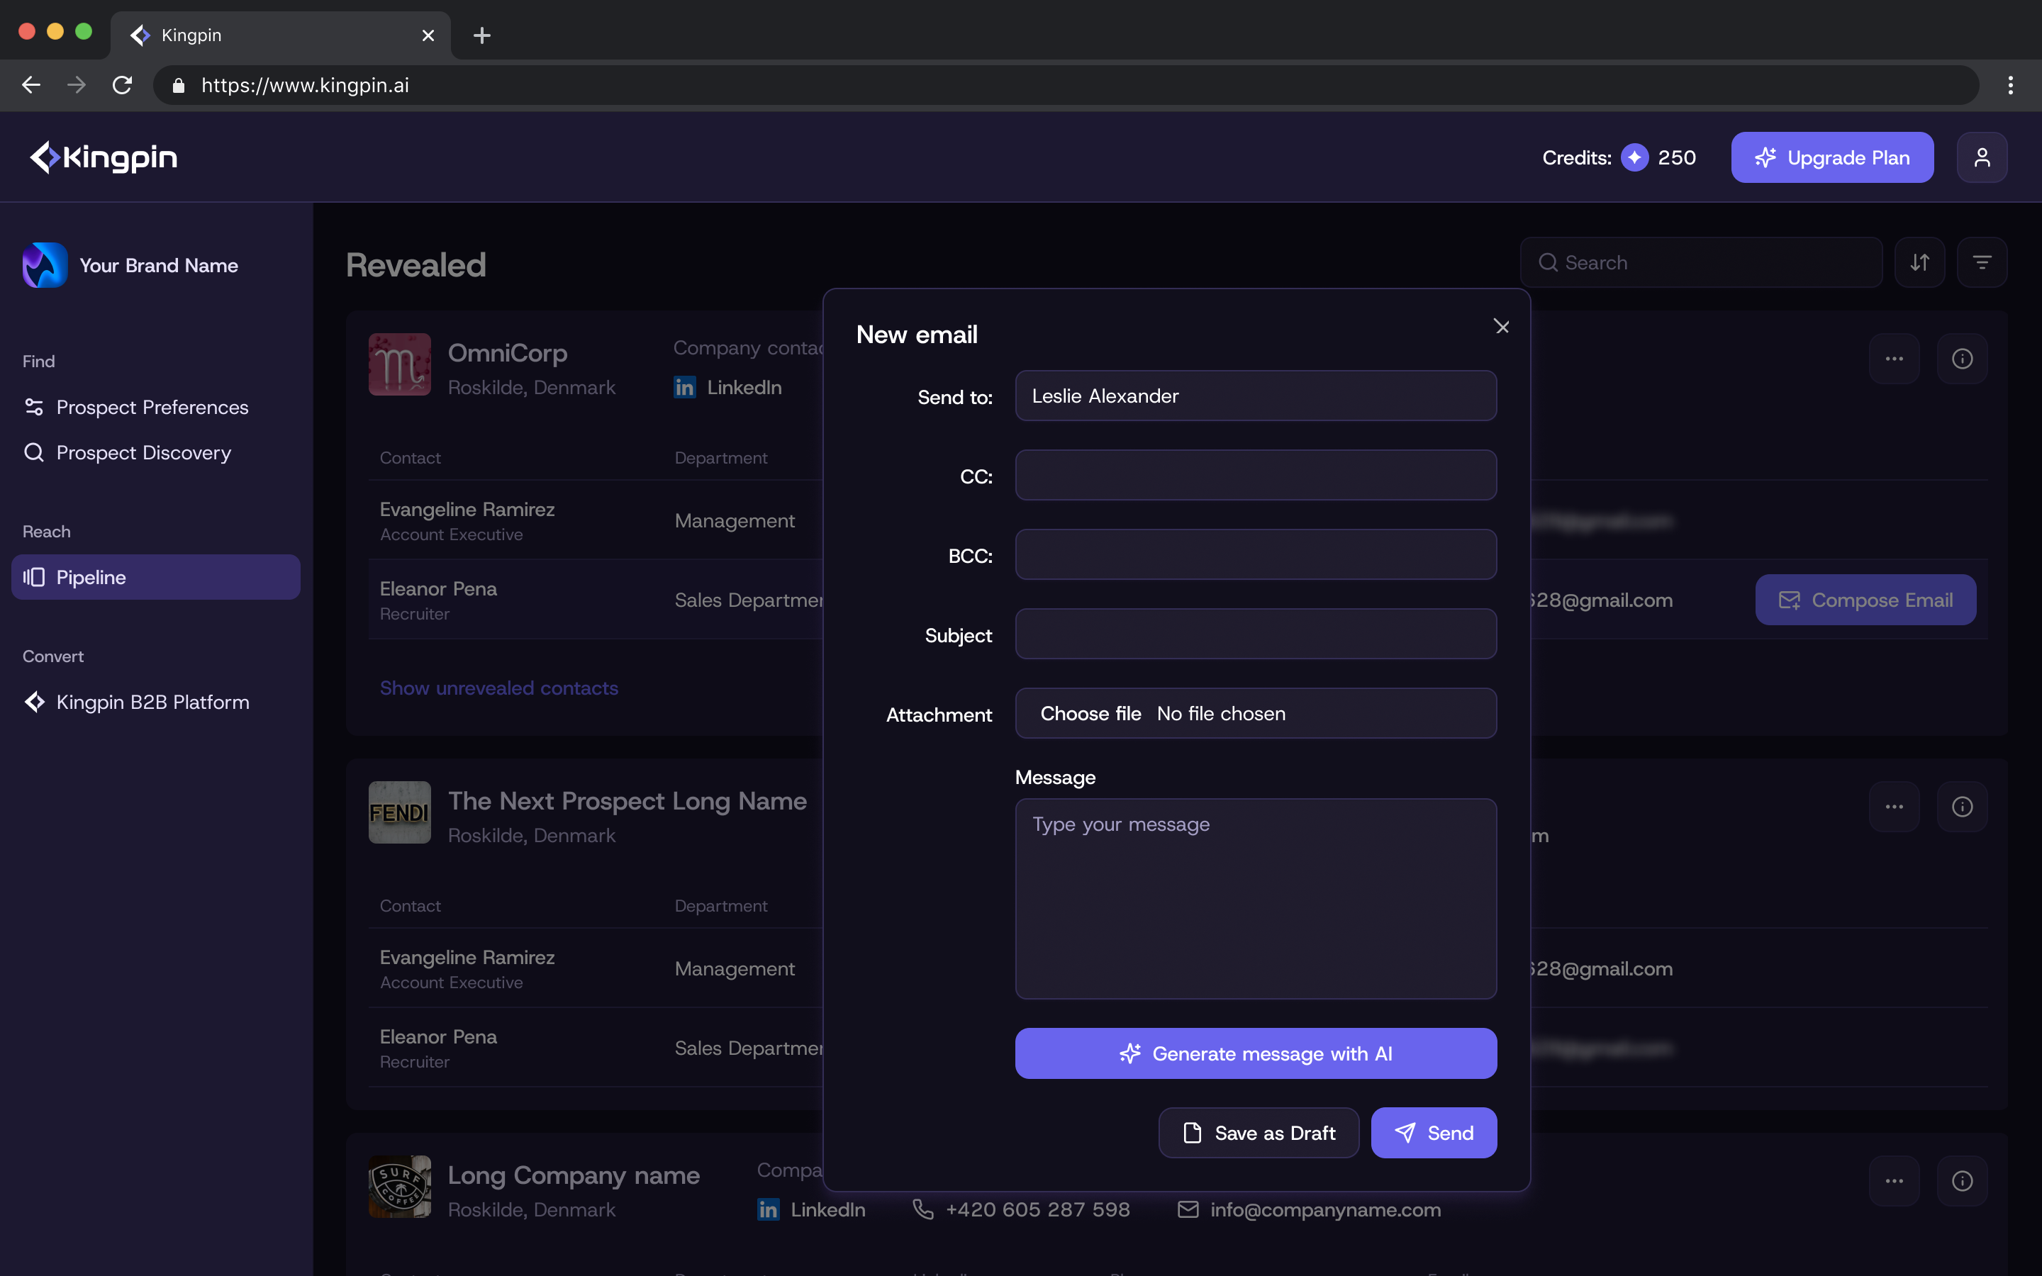The image size is (2042, 1276).
Task: Click the OmniCorp company name
Action: click(507, 353)
